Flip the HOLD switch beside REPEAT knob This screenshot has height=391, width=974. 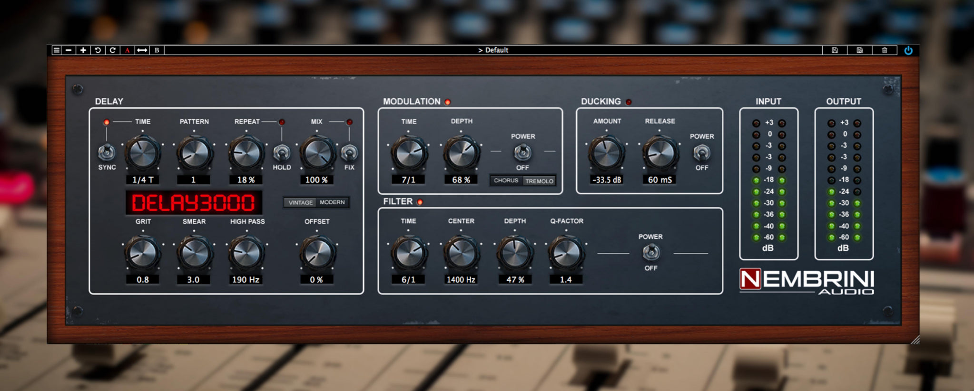click(282, 153)
